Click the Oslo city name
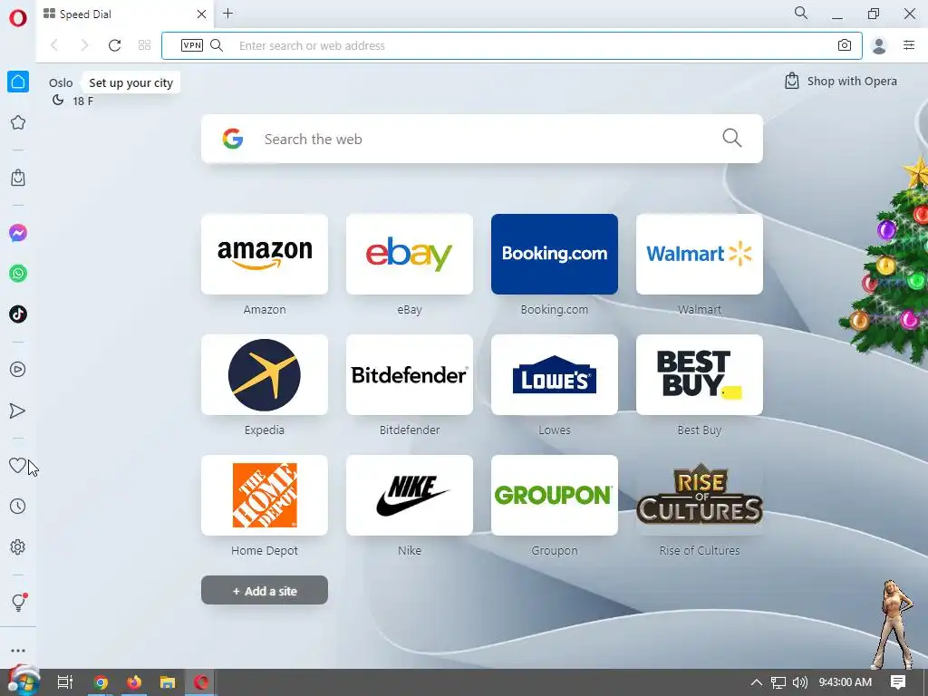The image size is (928, 696). point(61,82)
